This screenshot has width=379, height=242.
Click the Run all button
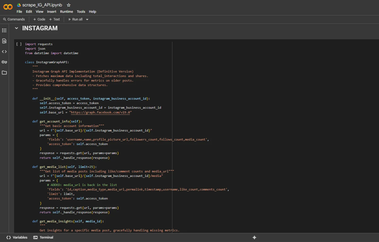click(x=75, y=19)
